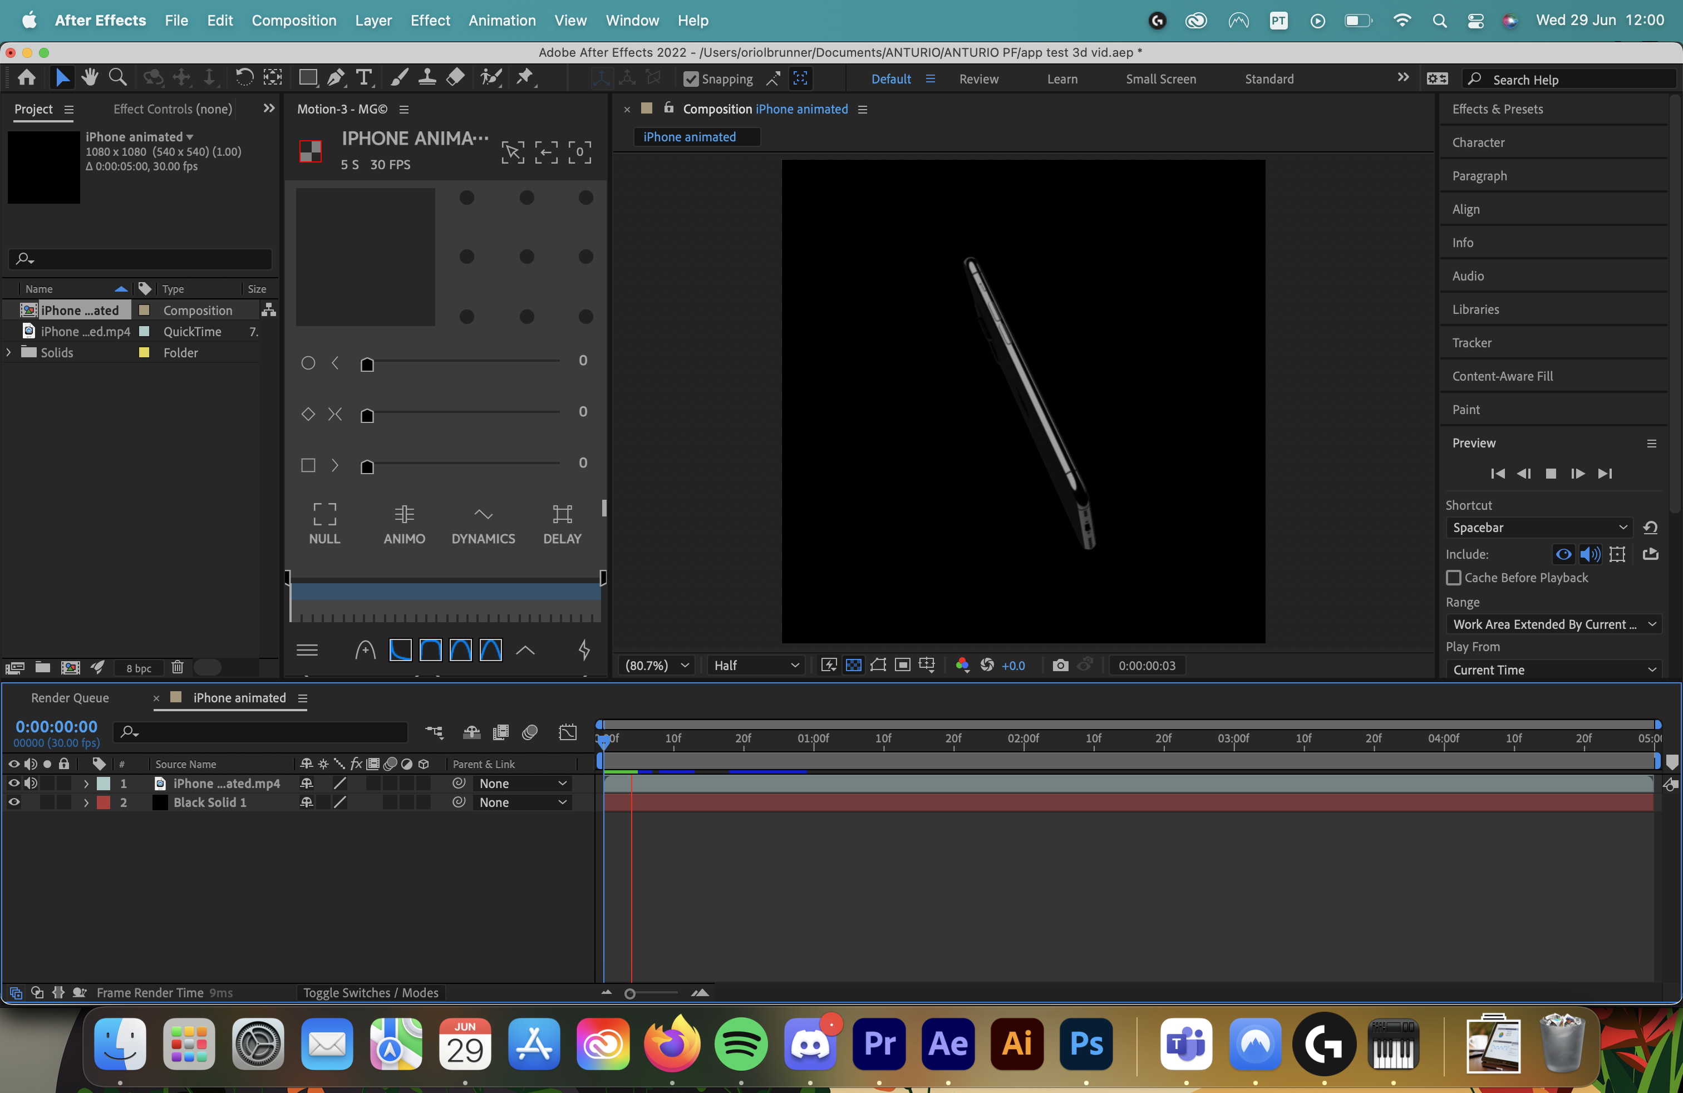Select the Pen tool

[x=336, y=78]
